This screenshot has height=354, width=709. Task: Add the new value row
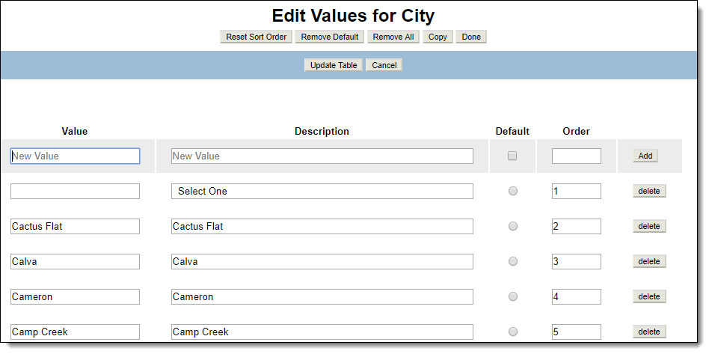(645, 156)
